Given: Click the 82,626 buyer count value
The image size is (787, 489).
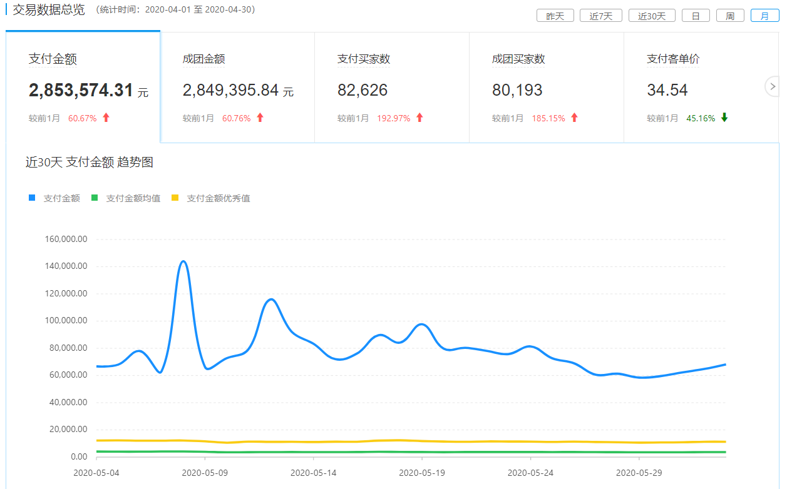Looking at the screenshot, I should (363, 90).
